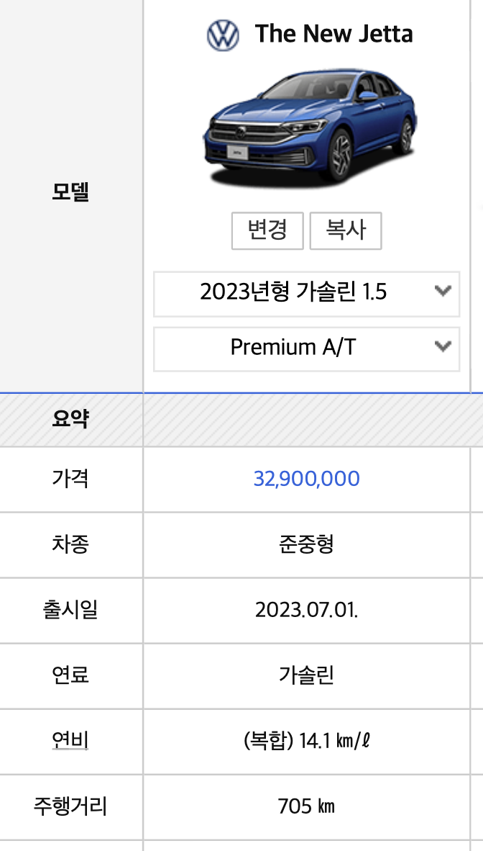Open the 2023년형 가솔린 1.5 model year dropdown

[x=306, y=294]
